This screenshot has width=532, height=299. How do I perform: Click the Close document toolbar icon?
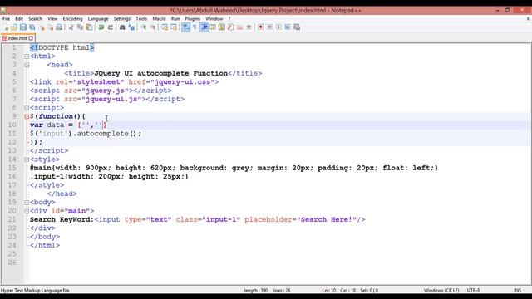click(42, 27)
